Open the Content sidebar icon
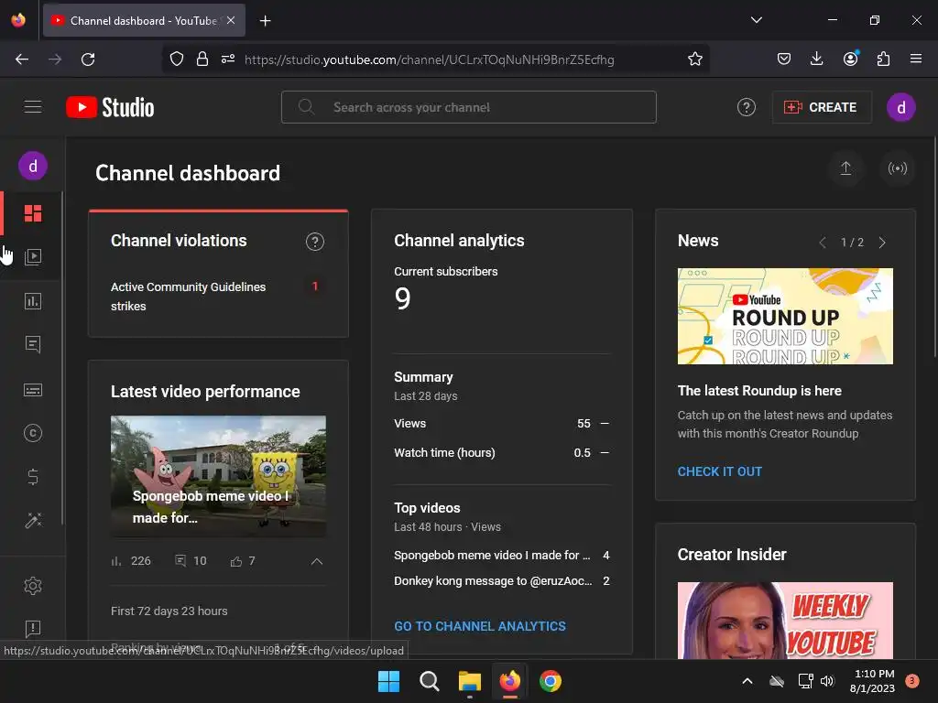 tap(33, 257)
